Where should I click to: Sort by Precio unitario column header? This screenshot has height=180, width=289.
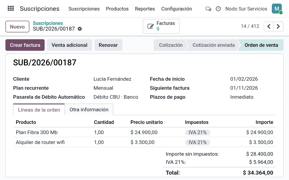click(x=147, y=122)
